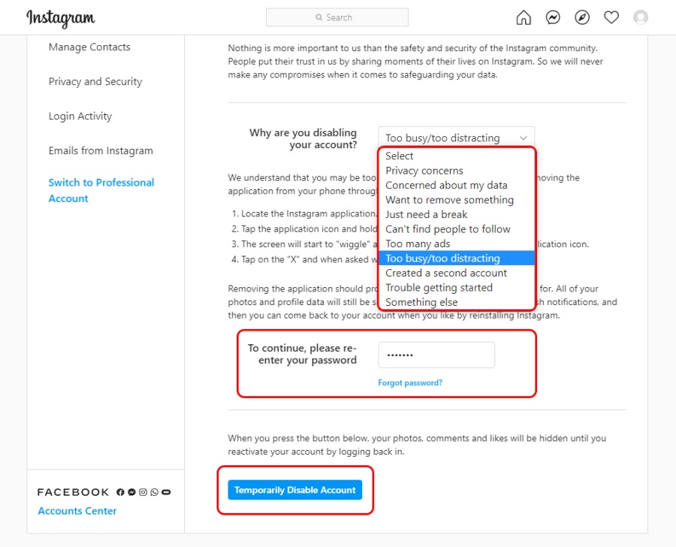Open Accounts Center link

point(77,511)
